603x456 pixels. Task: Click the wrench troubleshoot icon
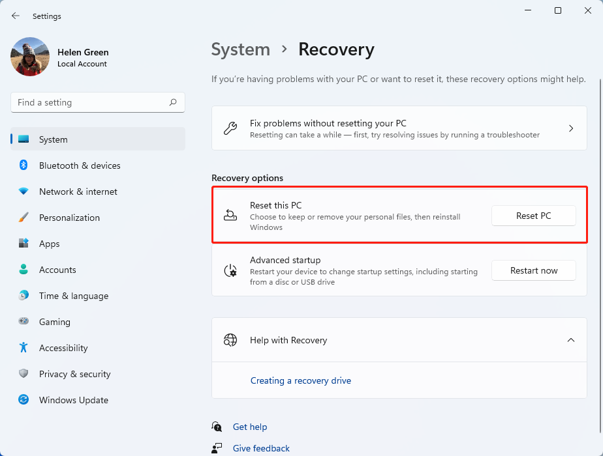point(230,128)
